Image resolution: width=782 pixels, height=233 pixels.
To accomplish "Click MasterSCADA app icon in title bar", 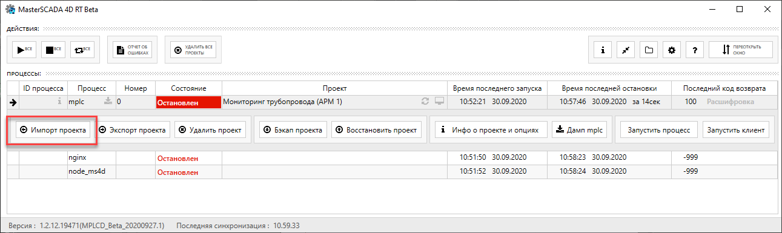I will click(10, 10).
